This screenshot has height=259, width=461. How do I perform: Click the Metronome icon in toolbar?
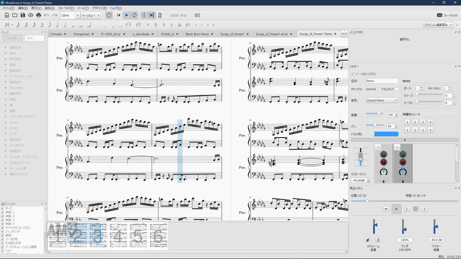tap(160, 15)
